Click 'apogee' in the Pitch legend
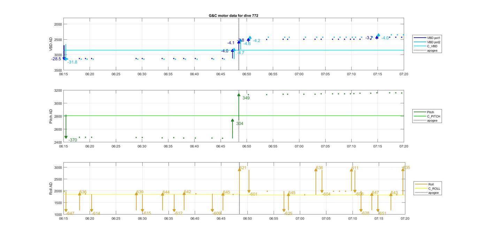The width and height of the screenshot is (488, 241). pos(432,120)
